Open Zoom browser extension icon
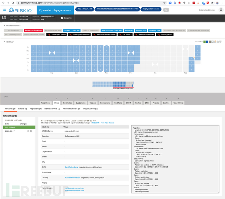225x199 pixels. pos(170,3)
